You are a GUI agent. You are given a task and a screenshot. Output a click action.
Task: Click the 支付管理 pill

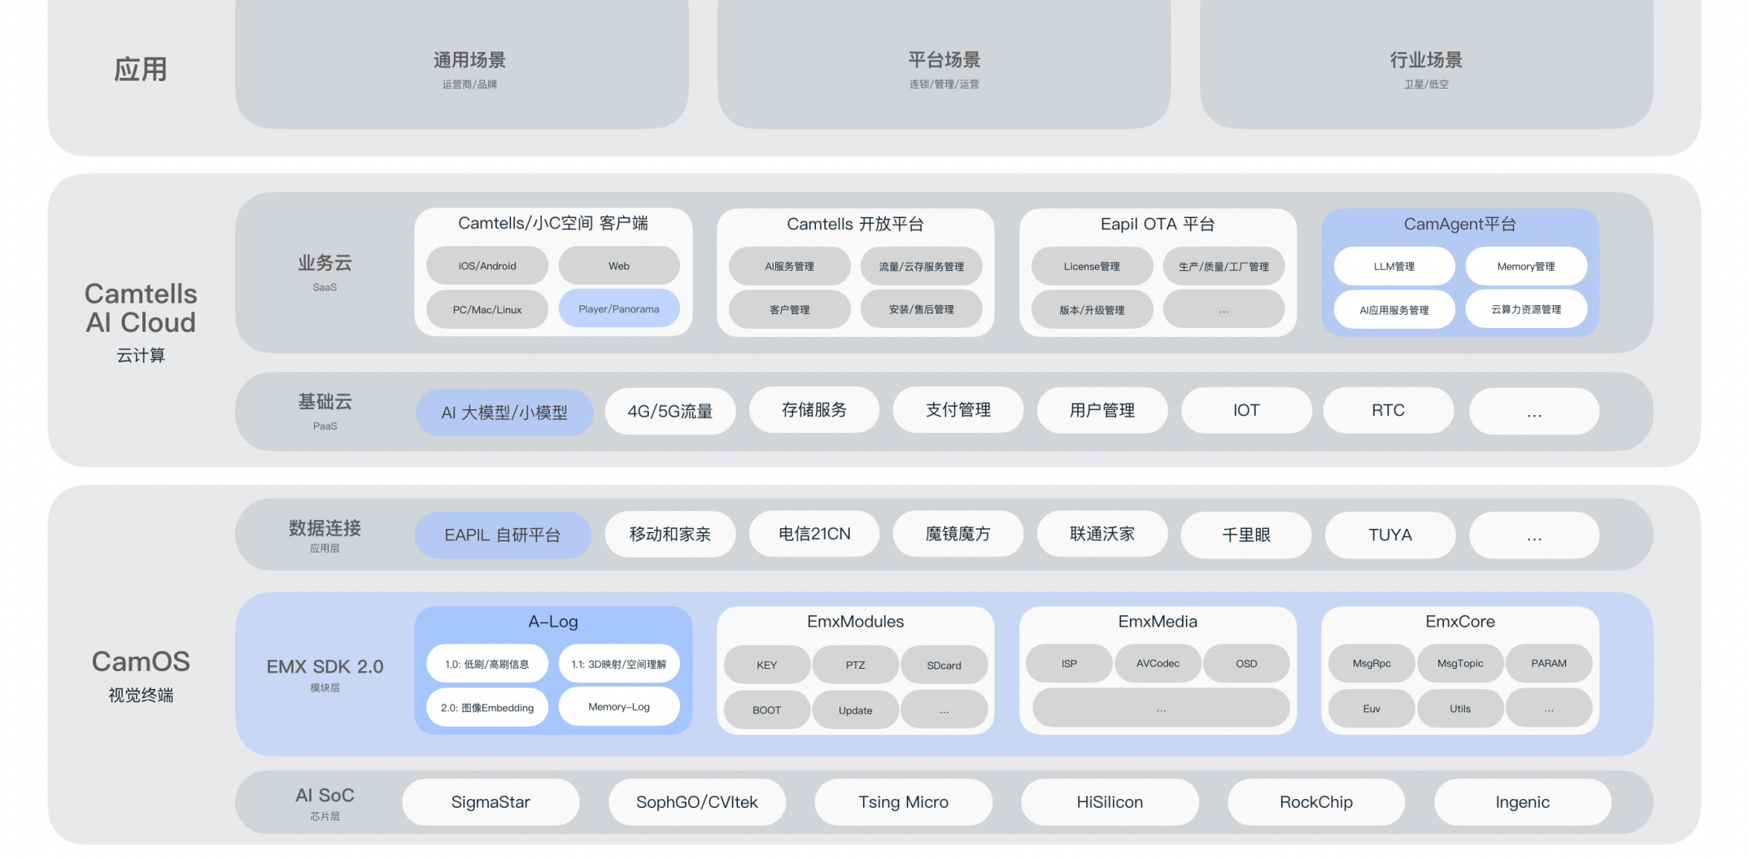point(958,410)
